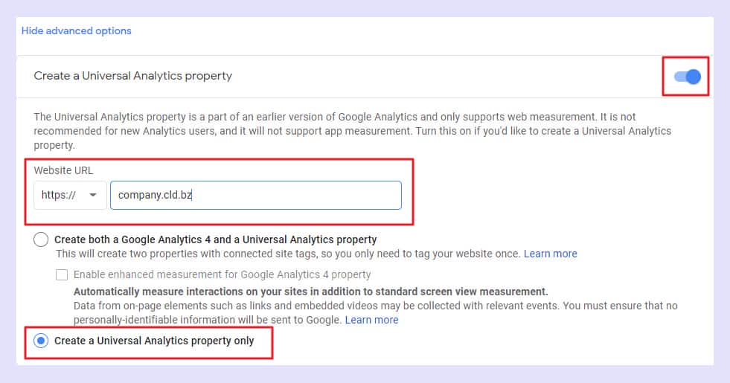
Task: Focus the company.cld.bz URL input field
Action: (255, 195)
